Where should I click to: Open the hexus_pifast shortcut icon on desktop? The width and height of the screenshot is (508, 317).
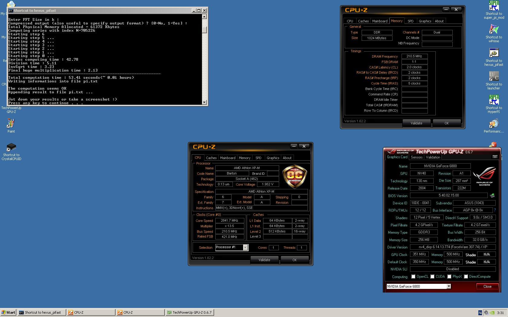click(493, 53)
